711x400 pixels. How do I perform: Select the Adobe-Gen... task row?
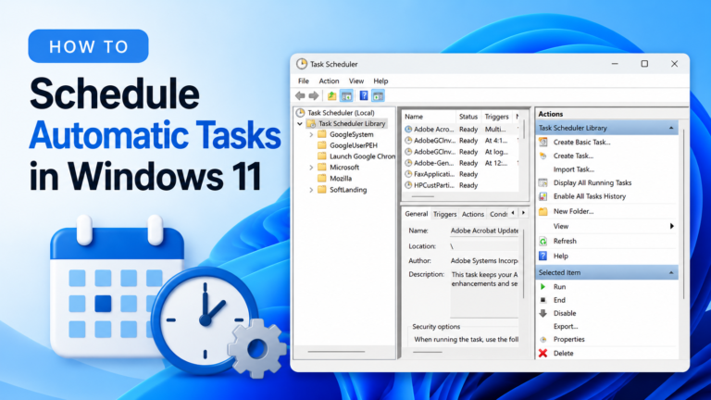tap(461, 163)
